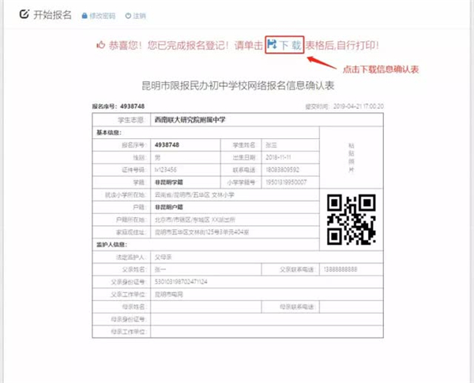474x383 pixels.
Task: Click the 非昆明户籍 value
Action: pos(169,208)
